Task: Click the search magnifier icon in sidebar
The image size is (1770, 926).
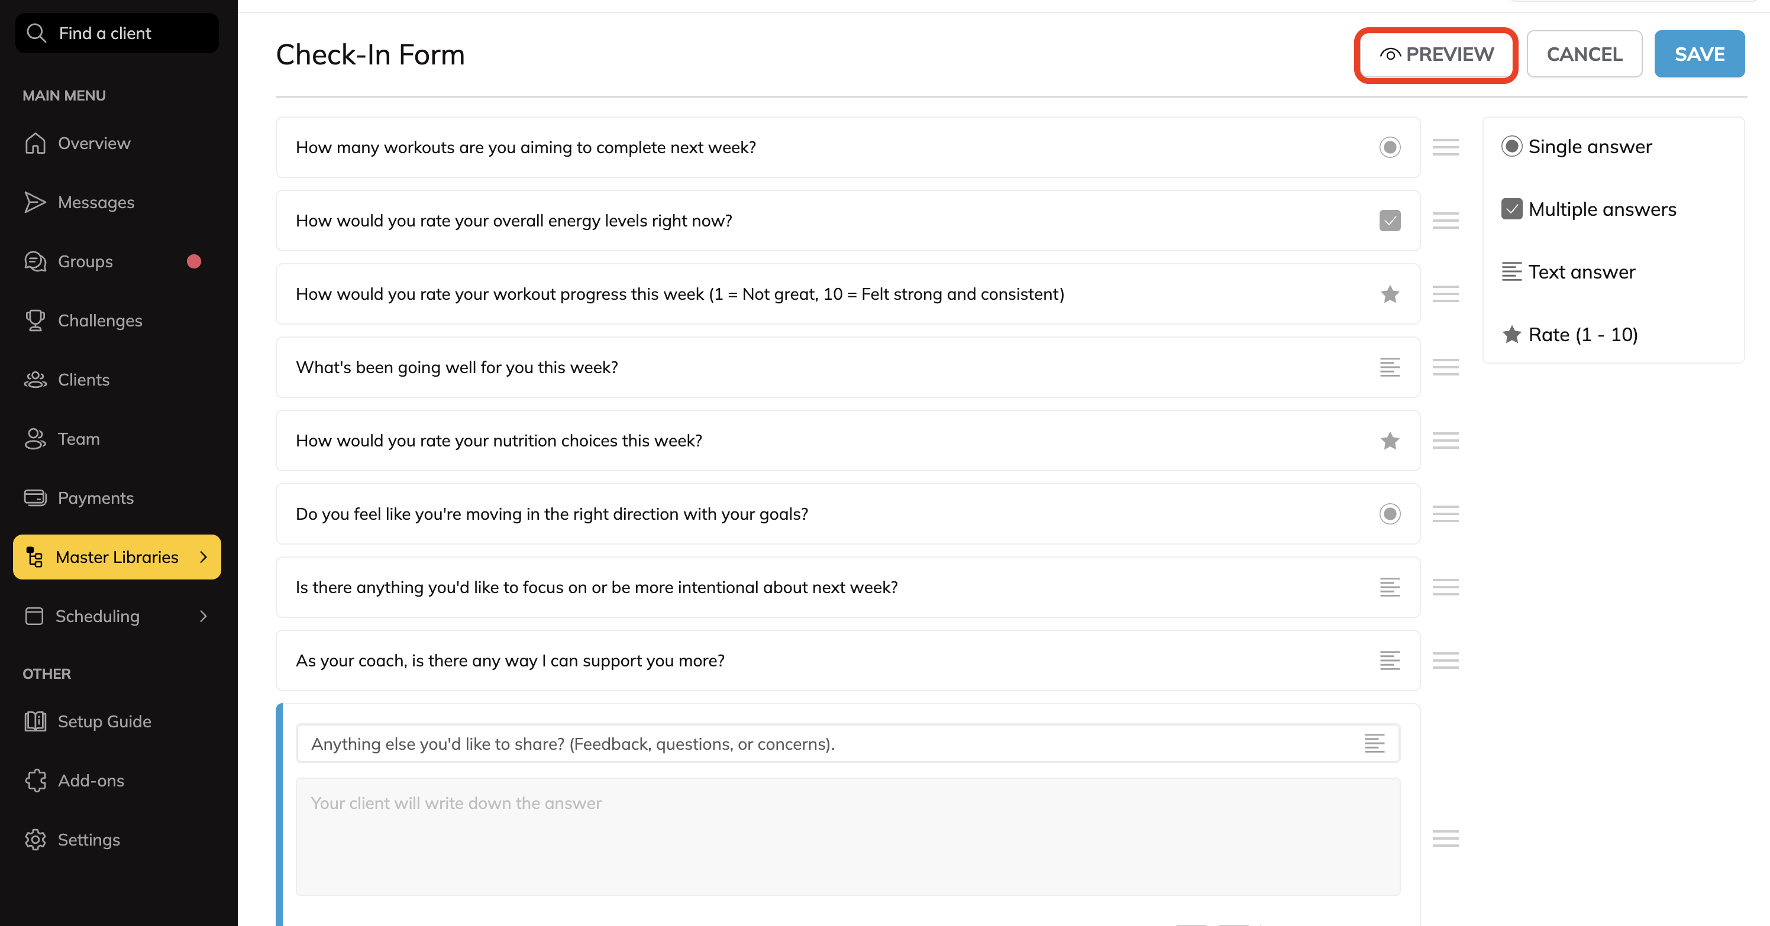Action: click(x=35, y=33)
